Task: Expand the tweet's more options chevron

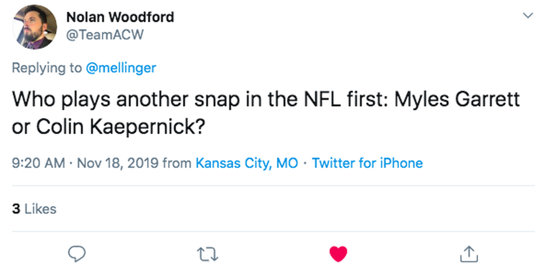Action: click(528, 16)
